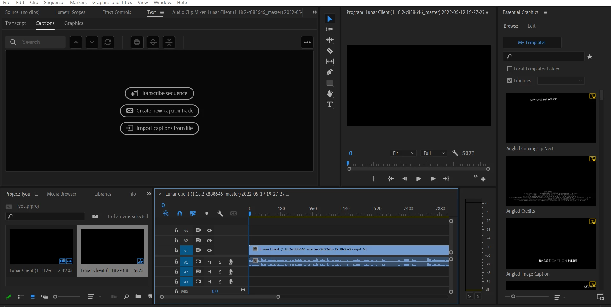Screen dimensions: 611x307
Task: Click Import captions from file button
Action: [159, 128]
